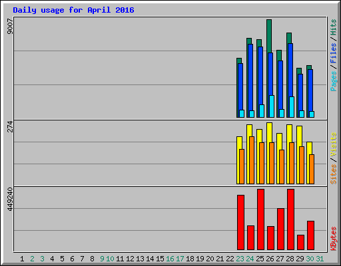Click the red KBytes bar for day 23
Image resolution: width=341 pixels, height=266 pixels.
(240, 223)
